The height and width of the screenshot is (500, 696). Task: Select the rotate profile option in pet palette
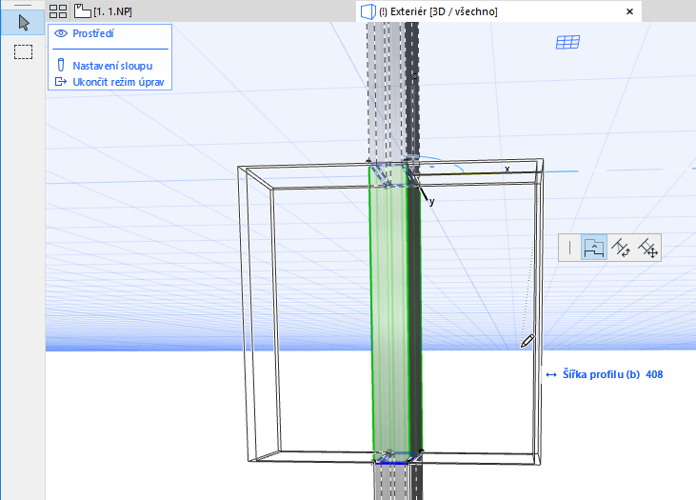point(621,248)
